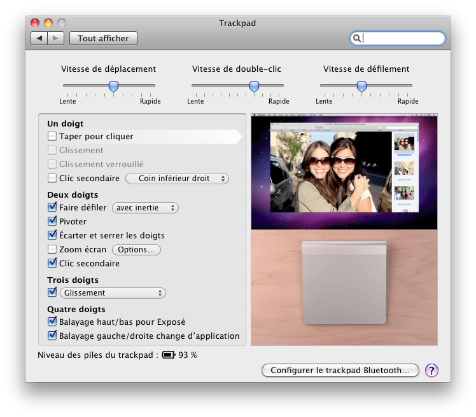
Task: Toggle Zoom écran checkbox
Action: [52, 249]
